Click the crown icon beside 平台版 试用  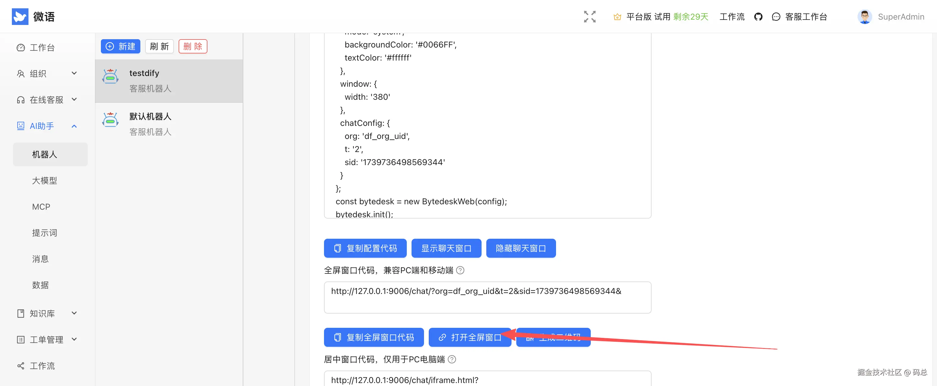tap(617, 16)
